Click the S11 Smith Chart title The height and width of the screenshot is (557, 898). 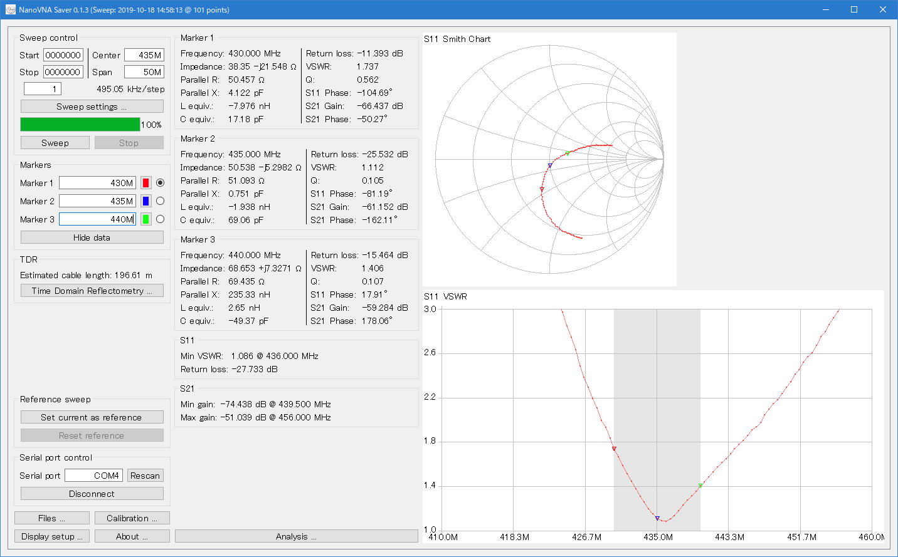[x=457, y=39]
